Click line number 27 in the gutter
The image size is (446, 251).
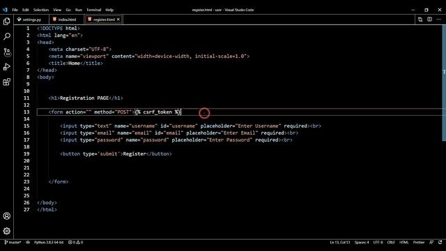[x=26, y=209]
